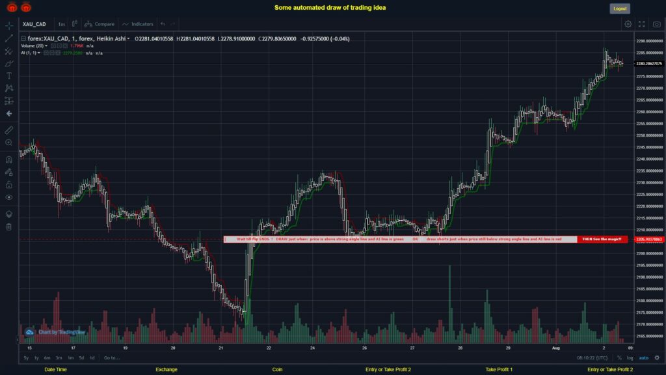The height and width of the screenshot is (375, 666).
Task: Set time range to 5y
Action: [26, 358]
